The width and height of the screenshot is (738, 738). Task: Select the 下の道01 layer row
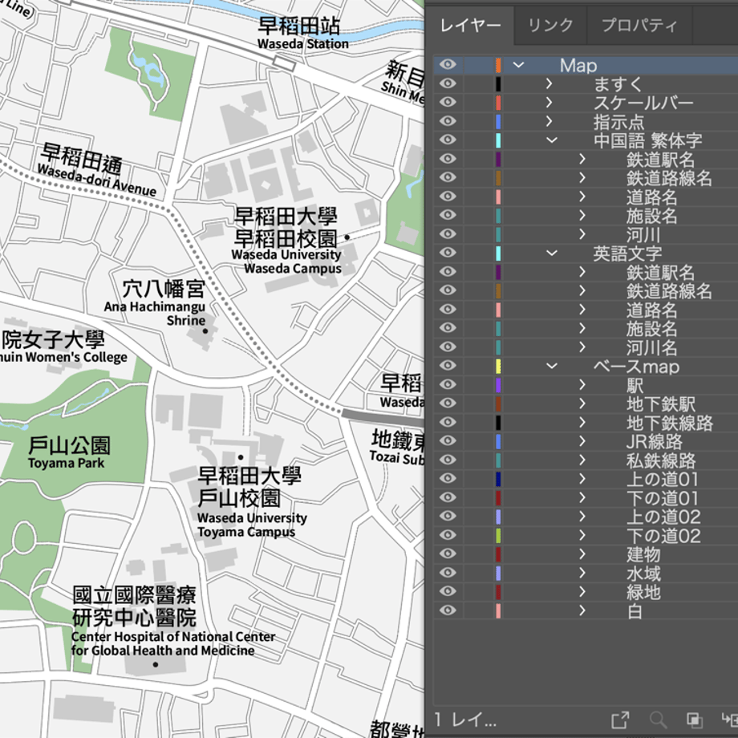click(586, 498)
